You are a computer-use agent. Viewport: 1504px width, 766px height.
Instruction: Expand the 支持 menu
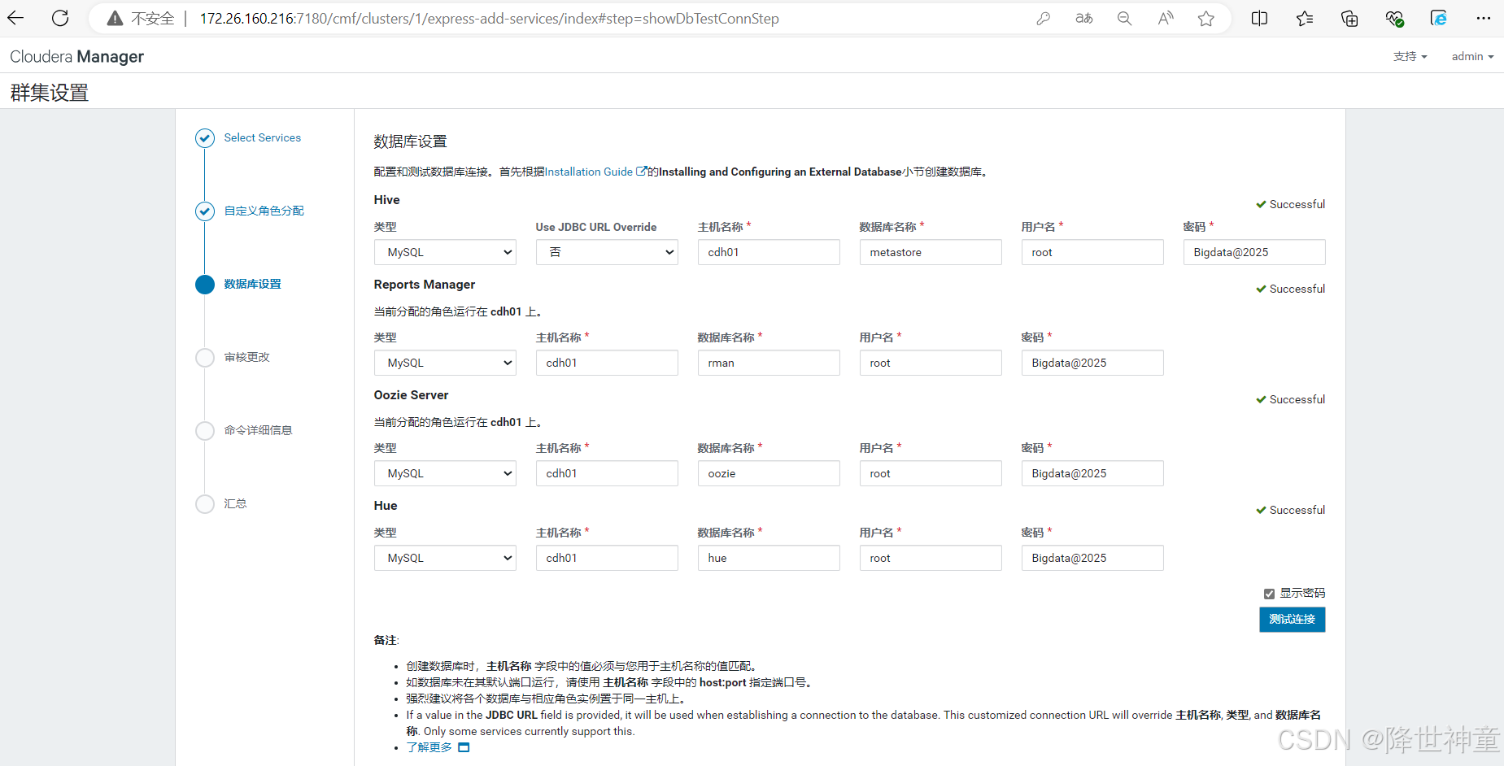coord(1410,56)
